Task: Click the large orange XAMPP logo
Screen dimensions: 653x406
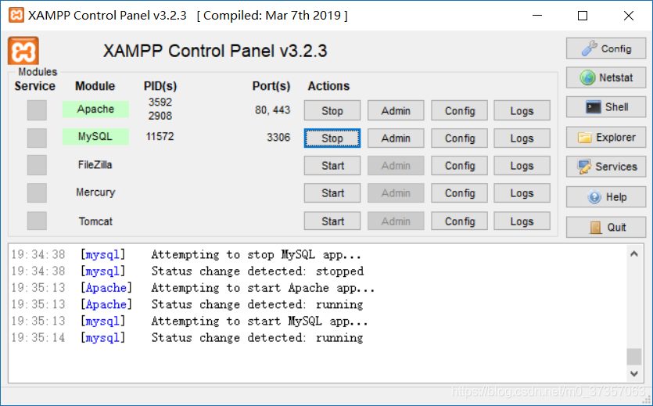Action: [x=23, y=51]
